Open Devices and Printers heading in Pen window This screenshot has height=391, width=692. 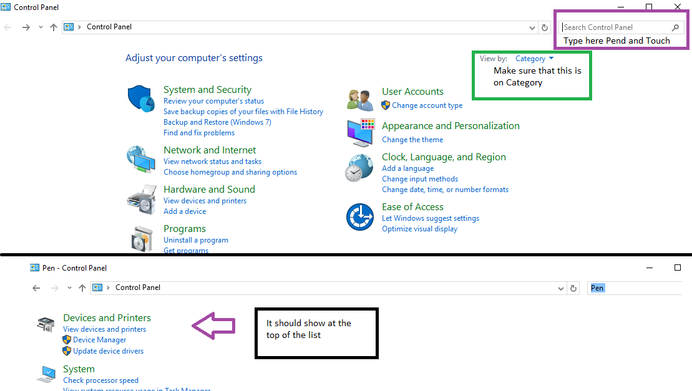coord(107,318)
